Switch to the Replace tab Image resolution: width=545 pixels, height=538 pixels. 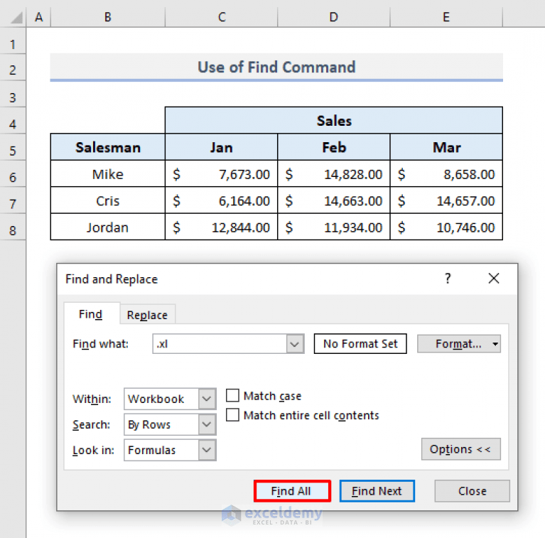pos(147,315)
